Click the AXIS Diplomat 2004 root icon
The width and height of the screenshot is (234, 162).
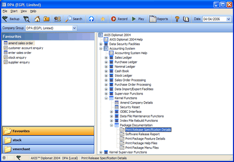click(101, 35)
